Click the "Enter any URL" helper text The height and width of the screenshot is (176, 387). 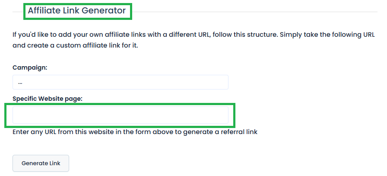pos(135,132)
